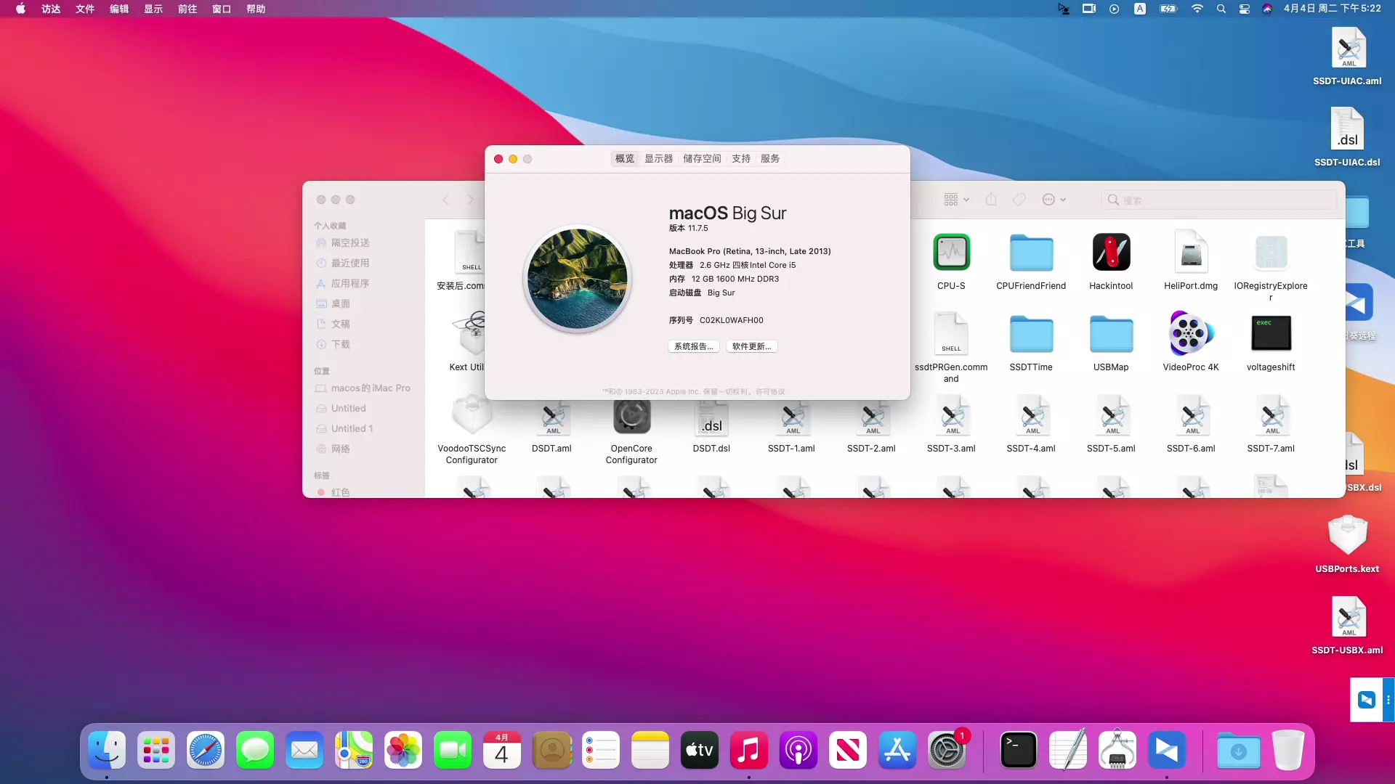This screenshot has height=784, width=1395.
Task: Click the 软件更新 button
Action: (751, 346)
